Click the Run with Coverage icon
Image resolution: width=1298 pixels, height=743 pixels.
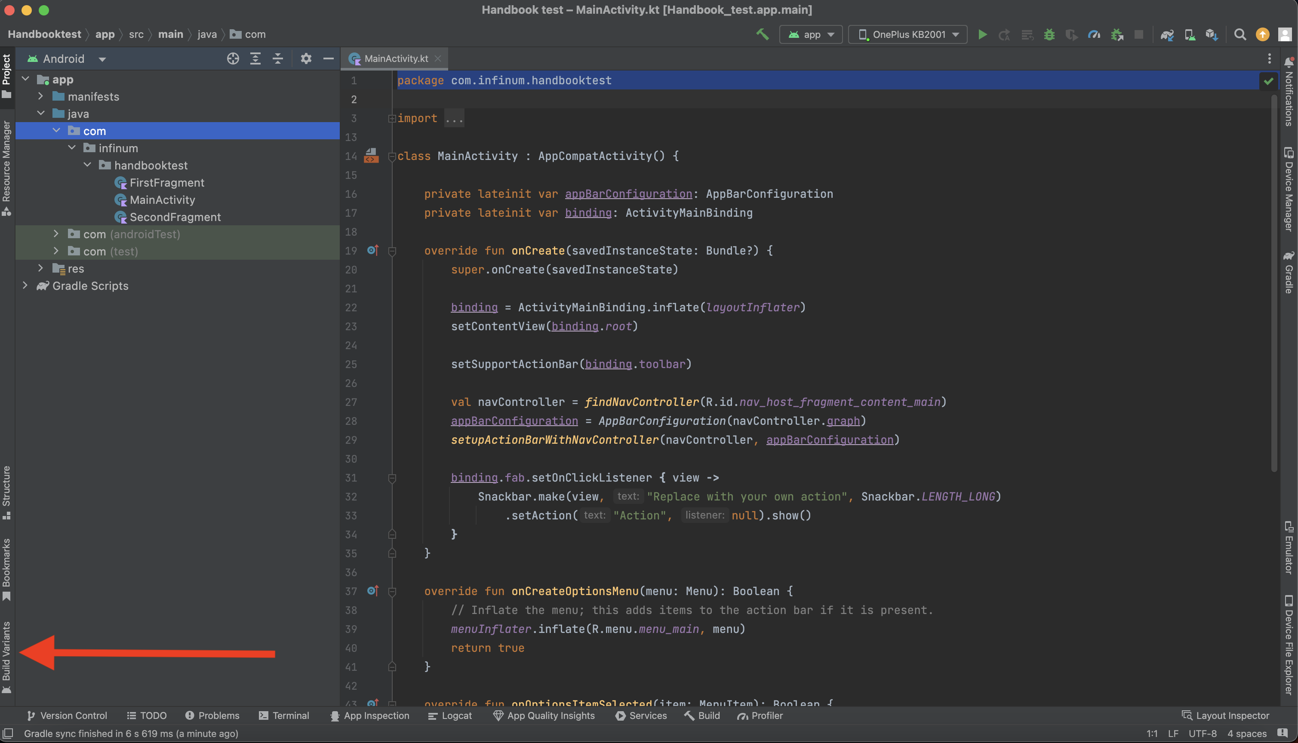pyautogui.click(x=1071, y=34)
